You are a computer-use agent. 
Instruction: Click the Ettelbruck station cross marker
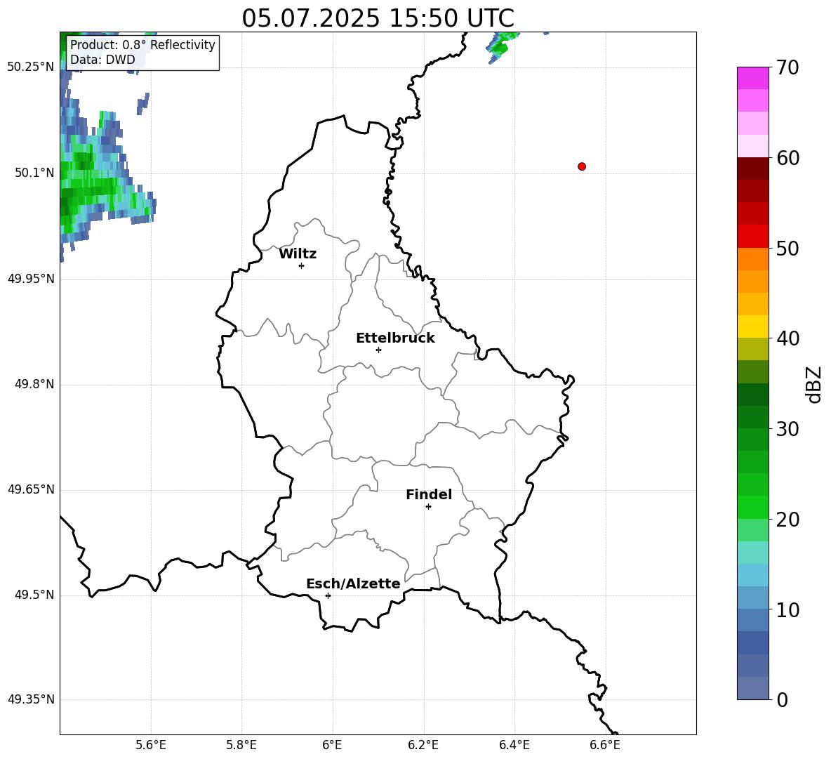[x=378, y=350]
